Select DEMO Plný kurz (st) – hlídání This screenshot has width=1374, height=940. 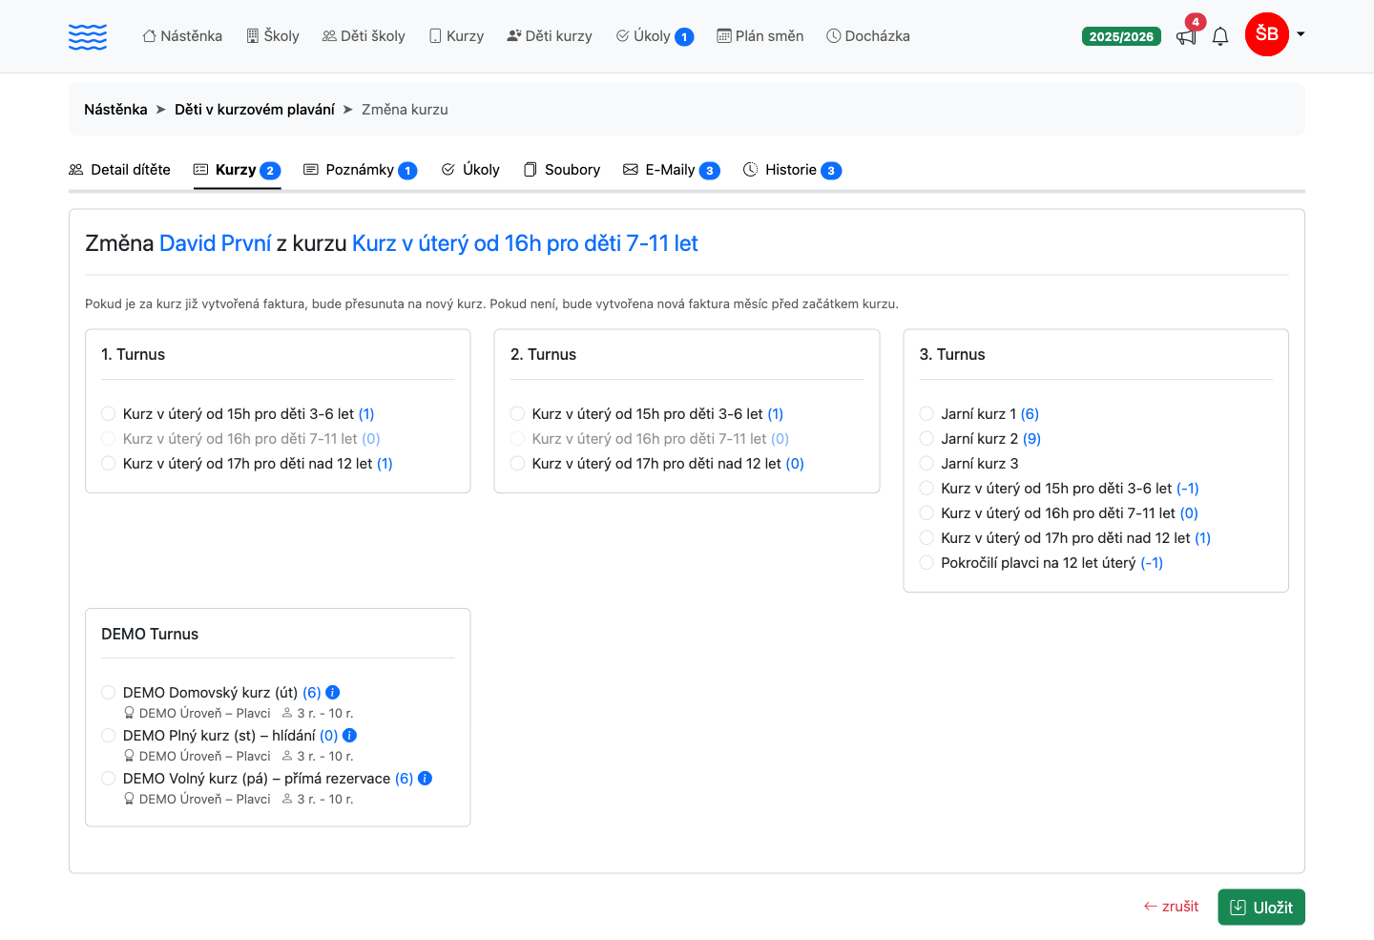pyautogui.click(x=109, y=736)
